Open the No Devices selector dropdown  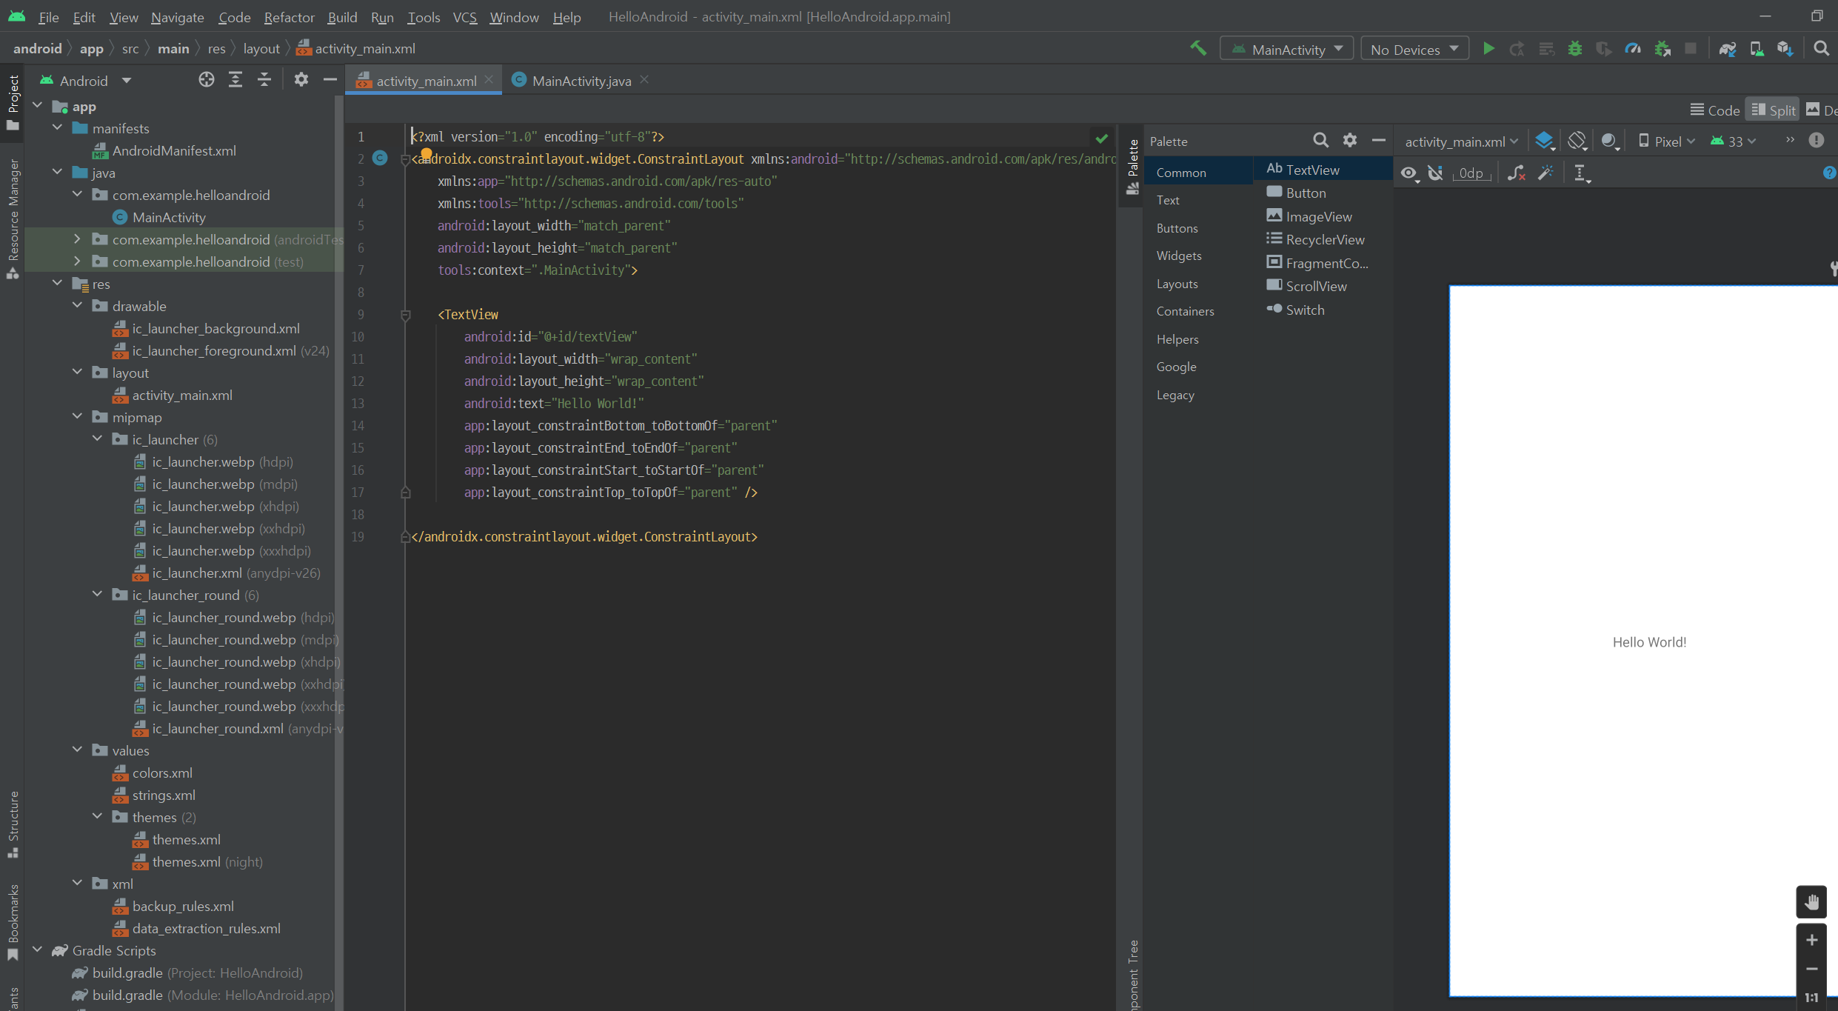pyautogui.click(x=1414, y=49)
